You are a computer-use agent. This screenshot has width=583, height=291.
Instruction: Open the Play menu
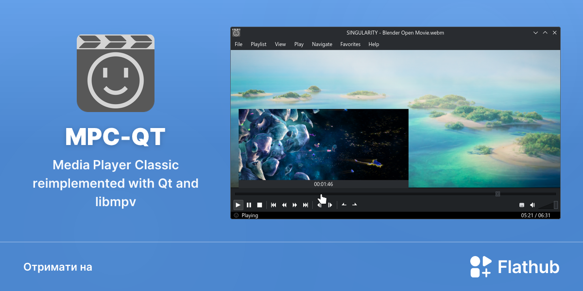pyautogui.click(x=299, y=44)
